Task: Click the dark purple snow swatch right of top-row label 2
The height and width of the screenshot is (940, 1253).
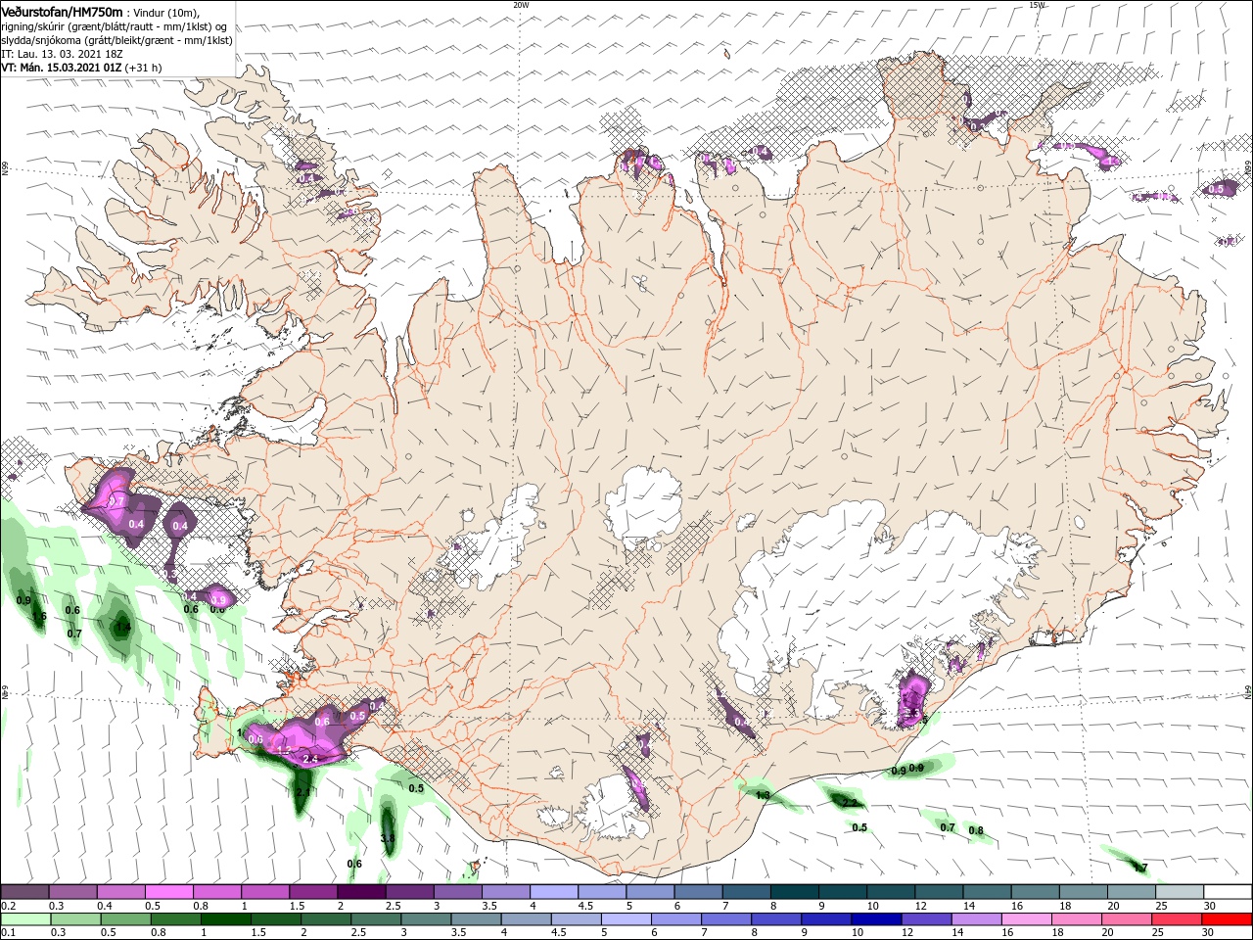Action: [360, 892]
